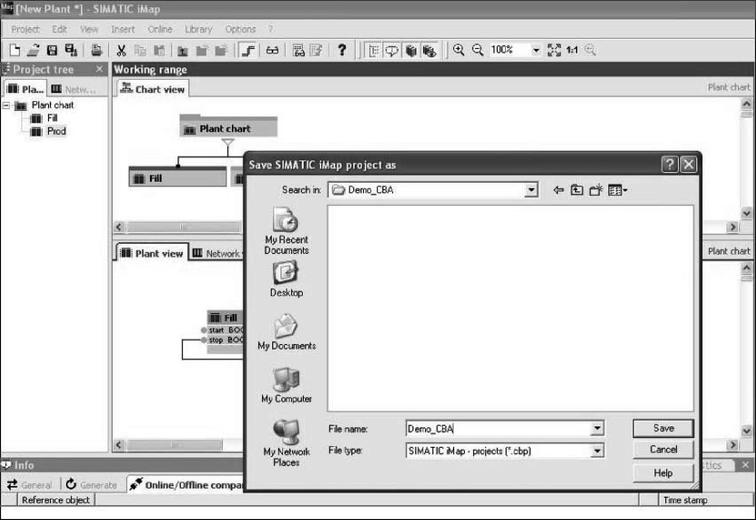Click the chart view vertical scrollbar up arrow
756x520 pixels.
click(x=747, y=104)
